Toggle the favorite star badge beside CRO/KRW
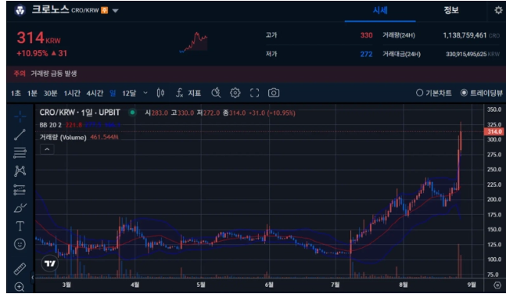This screenshot has width=506, height=294. pos(105,10)
